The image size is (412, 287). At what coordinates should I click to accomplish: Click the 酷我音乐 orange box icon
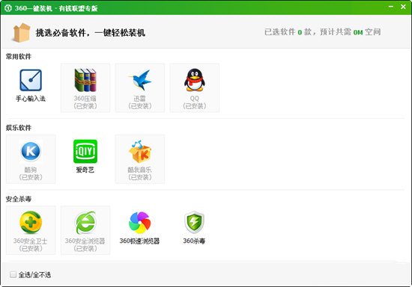click(140, 151)
